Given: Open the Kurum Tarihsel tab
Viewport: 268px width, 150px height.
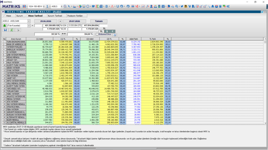Looking at the screenshot, I should coord(55,16).
